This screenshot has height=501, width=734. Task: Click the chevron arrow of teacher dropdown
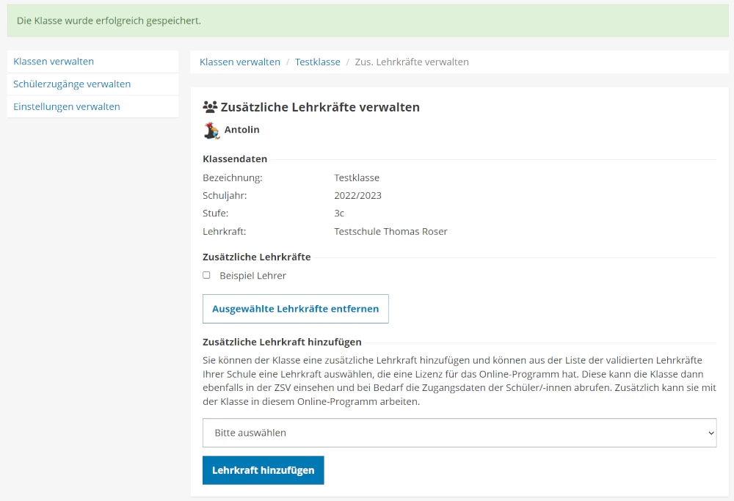710,434
